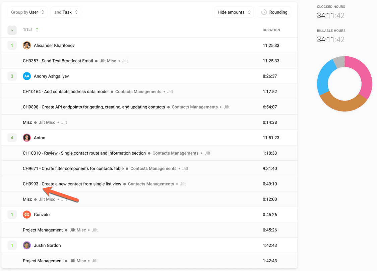Click Alexander Kharitonov's avatar
The image size is (377, 271).
tap(27, 45)
